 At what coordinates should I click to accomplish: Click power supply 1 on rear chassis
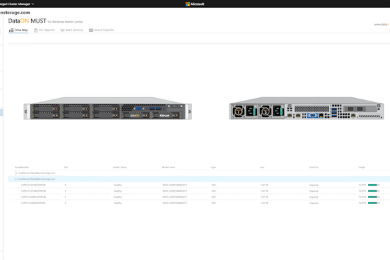coord(244,111)
